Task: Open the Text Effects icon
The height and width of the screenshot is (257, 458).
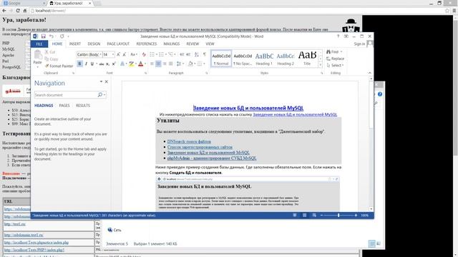Action: point(122,64)
